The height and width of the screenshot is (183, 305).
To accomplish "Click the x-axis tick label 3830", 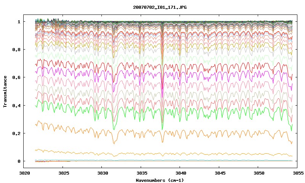I will pos(103,173).
